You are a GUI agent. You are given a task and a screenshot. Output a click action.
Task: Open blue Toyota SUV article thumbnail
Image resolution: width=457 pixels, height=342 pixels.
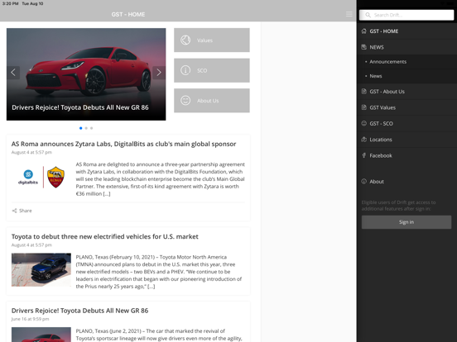click(x=41, y=269)
